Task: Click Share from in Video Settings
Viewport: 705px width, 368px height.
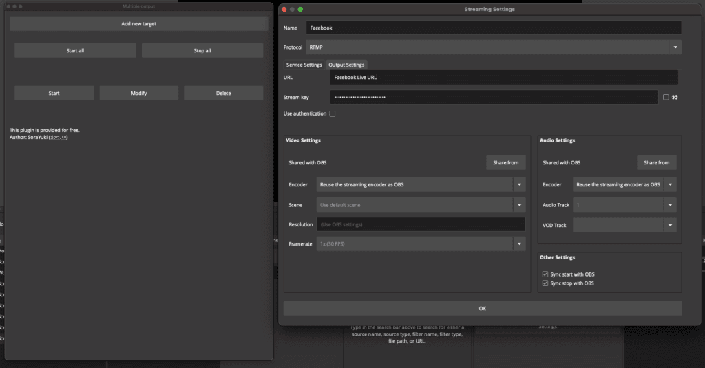Action: click(506, 162)
